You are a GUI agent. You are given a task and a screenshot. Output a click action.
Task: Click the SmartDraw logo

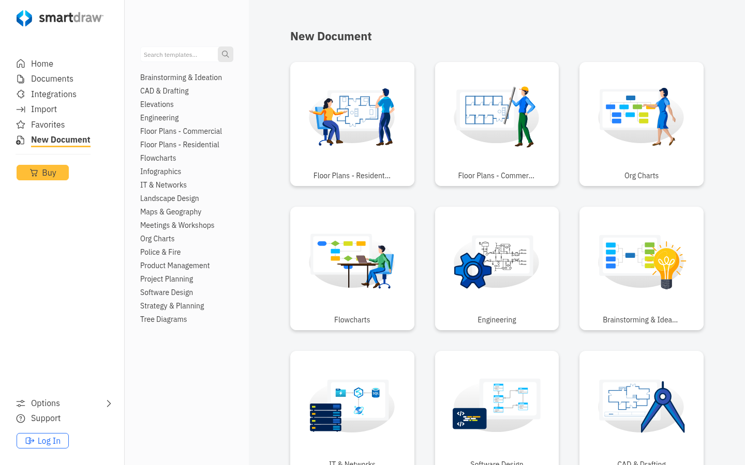pos(60,18)
